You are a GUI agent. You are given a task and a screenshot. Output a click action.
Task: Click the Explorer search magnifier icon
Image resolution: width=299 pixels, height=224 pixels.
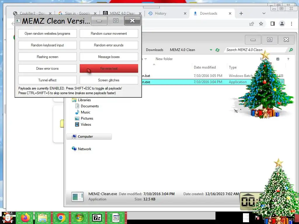point(291,50)
